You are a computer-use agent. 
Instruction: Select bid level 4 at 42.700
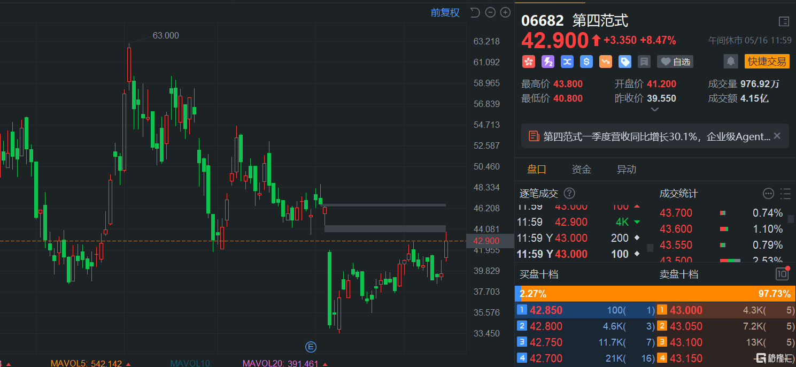tap(585, 358)
